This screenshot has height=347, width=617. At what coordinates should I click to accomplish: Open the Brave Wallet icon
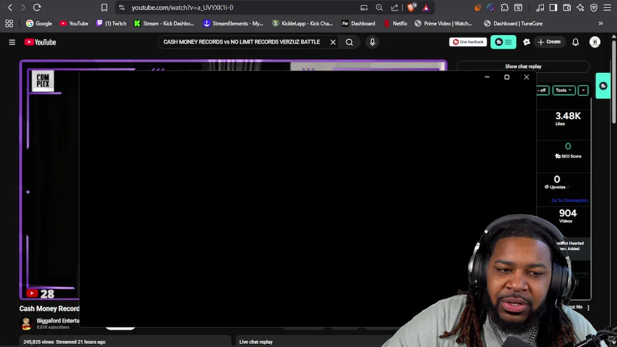click(567, 7)
